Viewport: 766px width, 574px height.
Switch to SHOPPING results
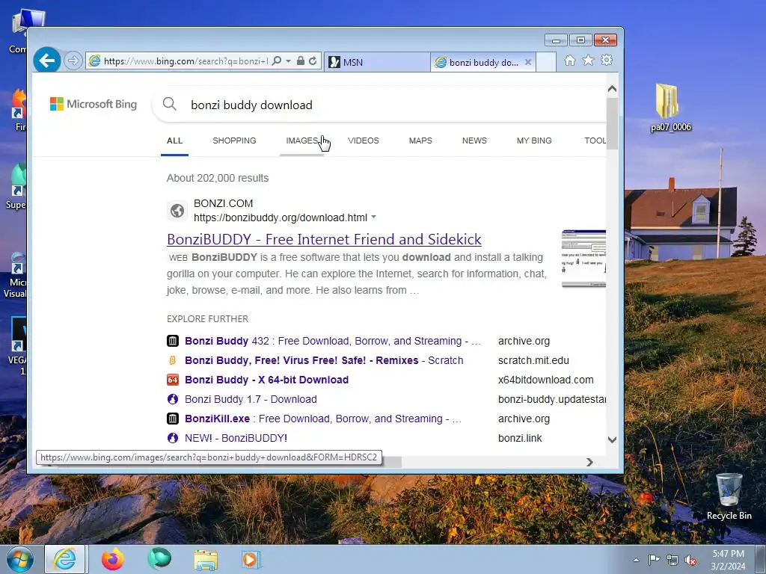[234, 141]
